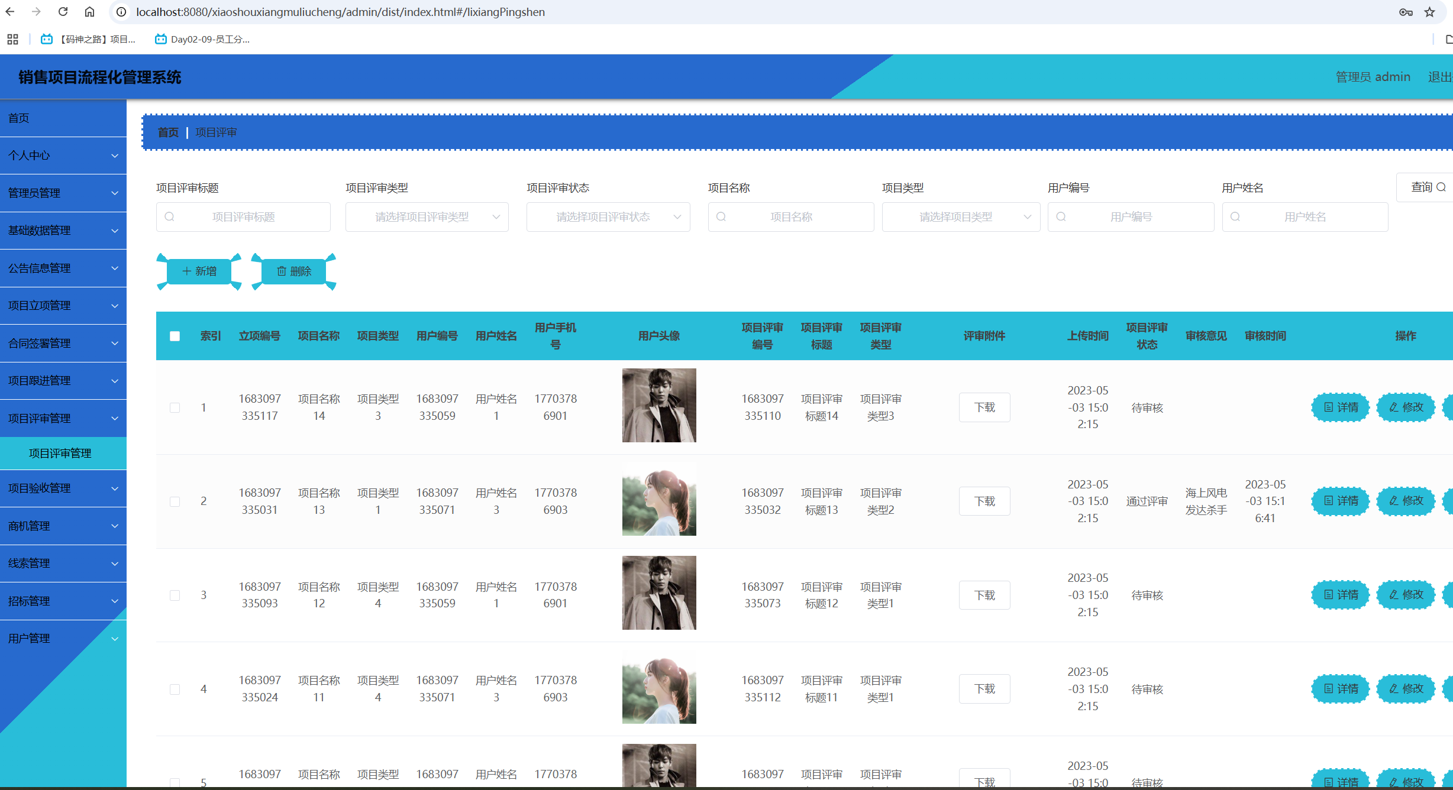Click user avatar thumbnail in row 1
1453x790 pixels.
tap(659, 406)
